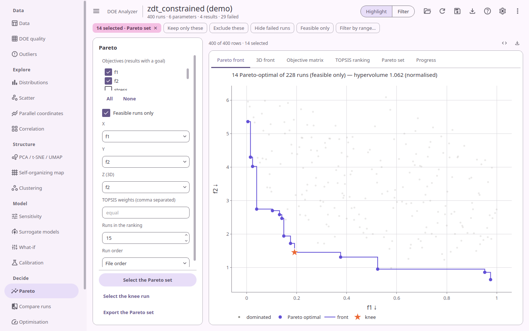Click the embed code icon above chart

tap(504, 43)
